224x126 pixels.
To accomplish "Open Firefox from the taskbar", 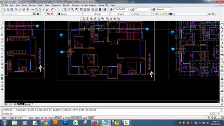I will (x=96, y=123).
